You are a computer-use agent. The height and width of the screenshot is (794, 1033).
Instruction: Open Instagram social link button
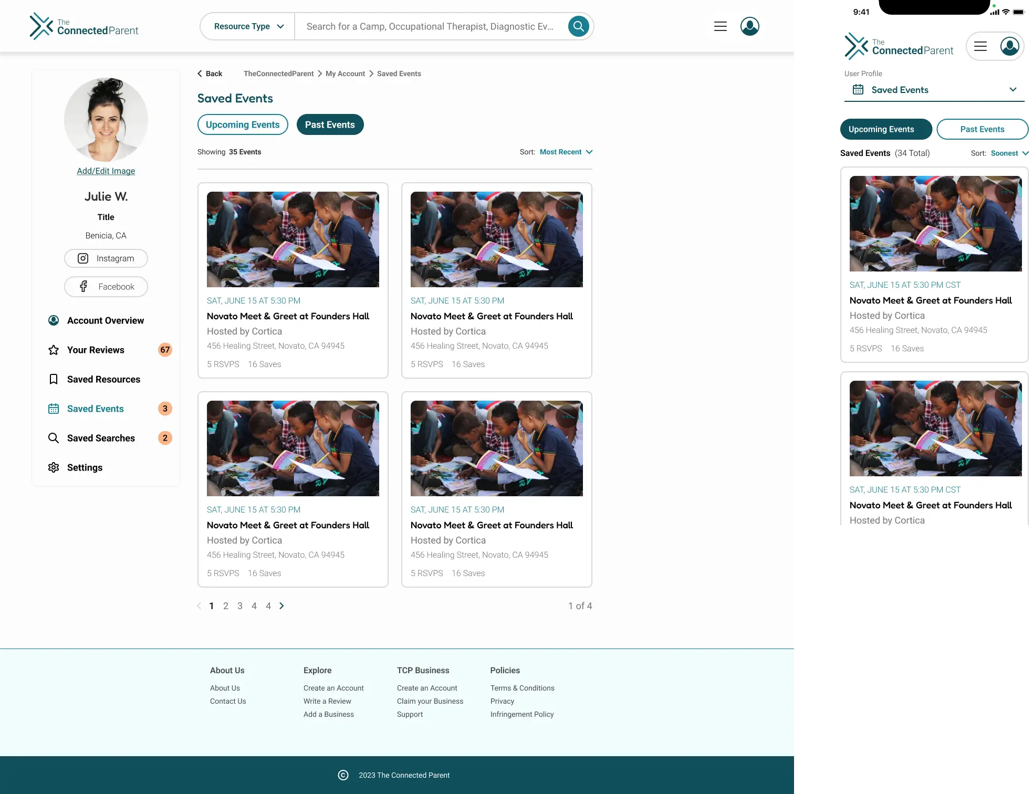(x=106, y=258)
